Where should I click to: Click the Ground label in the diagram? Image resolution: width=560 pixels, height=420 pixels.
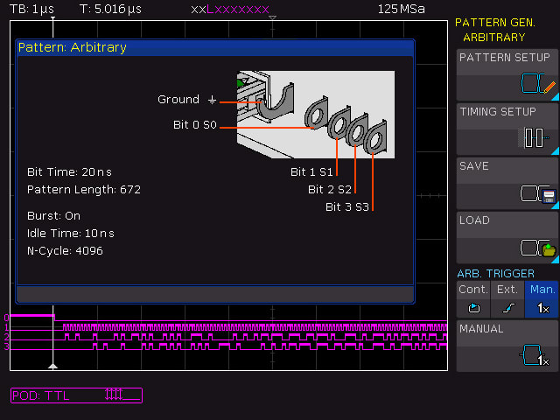click(178, 99)
